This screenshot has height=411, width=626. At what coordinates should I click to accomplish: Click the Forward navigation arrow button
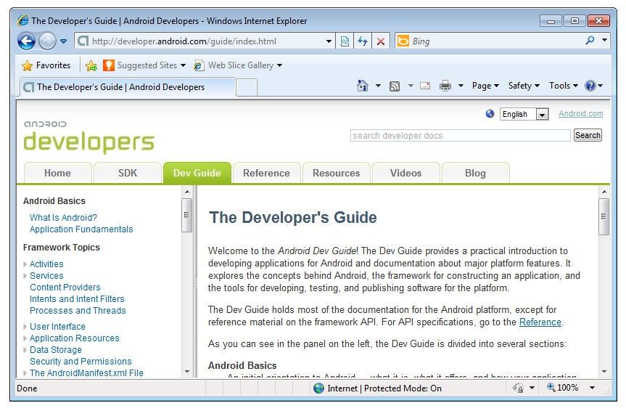coord(47,41)
